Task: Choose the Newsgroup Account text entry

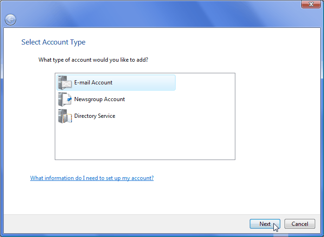Action: tap(99, 99)
